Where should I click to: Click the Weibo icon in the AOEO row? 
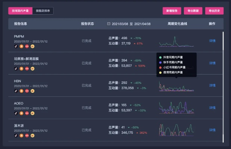pyautogui.click(x=33, y=113)
